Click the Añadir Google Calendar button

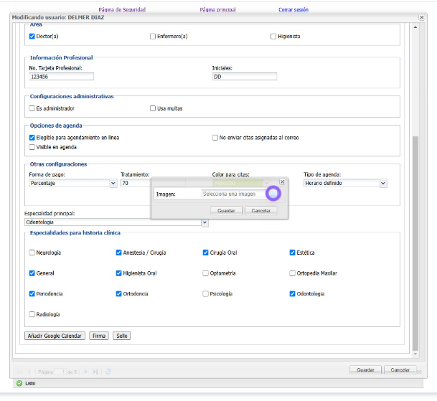pos(55,336)
